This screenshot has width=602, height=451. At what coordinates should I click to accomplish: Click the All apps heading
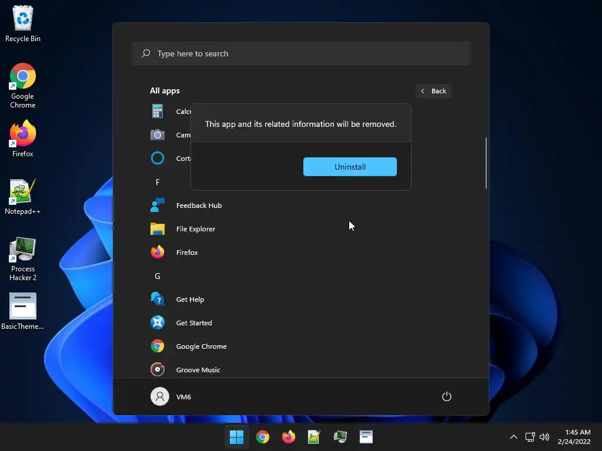[165, 91]
